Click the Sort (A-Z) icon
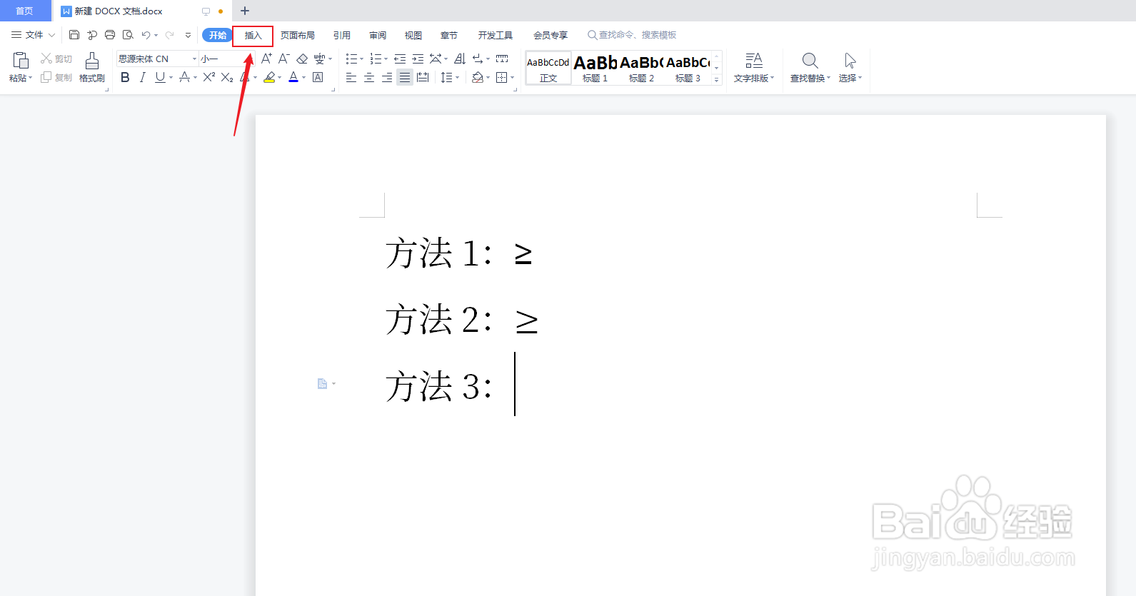 click(460, 59)
